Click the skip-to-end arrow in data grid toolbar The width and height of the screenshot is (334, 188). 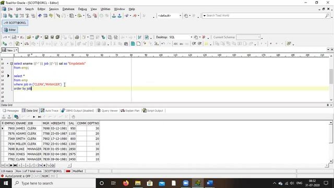pos(40,117)
